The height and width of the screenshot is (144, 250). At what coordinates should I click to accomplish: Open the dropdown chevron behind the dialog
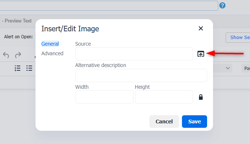coord(228,68)
